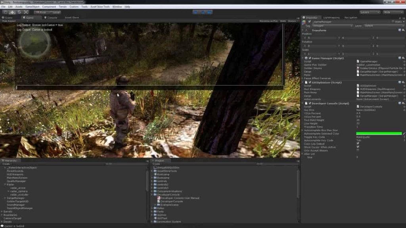This screenshot has width=406, height=228.
Task: Toggle the GUIOptimizer script enabled checkbox
Action: (x=310, y=82)
